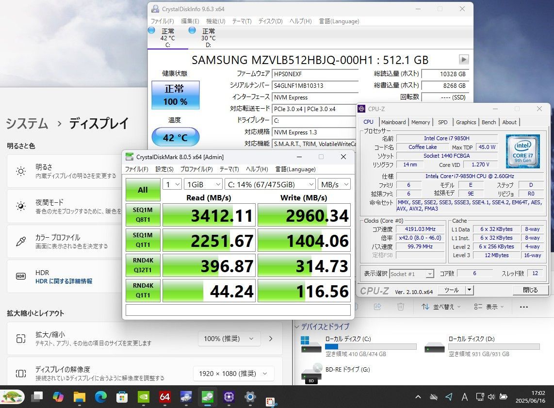Viewport: 554px width, 408px height.
Task: Open the NVIDIA app in the taskbar
Action: 143,397
